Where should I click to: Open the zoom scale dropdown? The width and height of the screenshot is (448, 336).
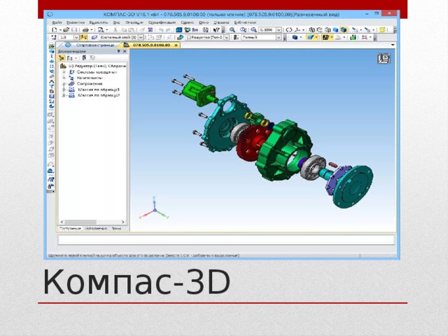pos(279,29)
